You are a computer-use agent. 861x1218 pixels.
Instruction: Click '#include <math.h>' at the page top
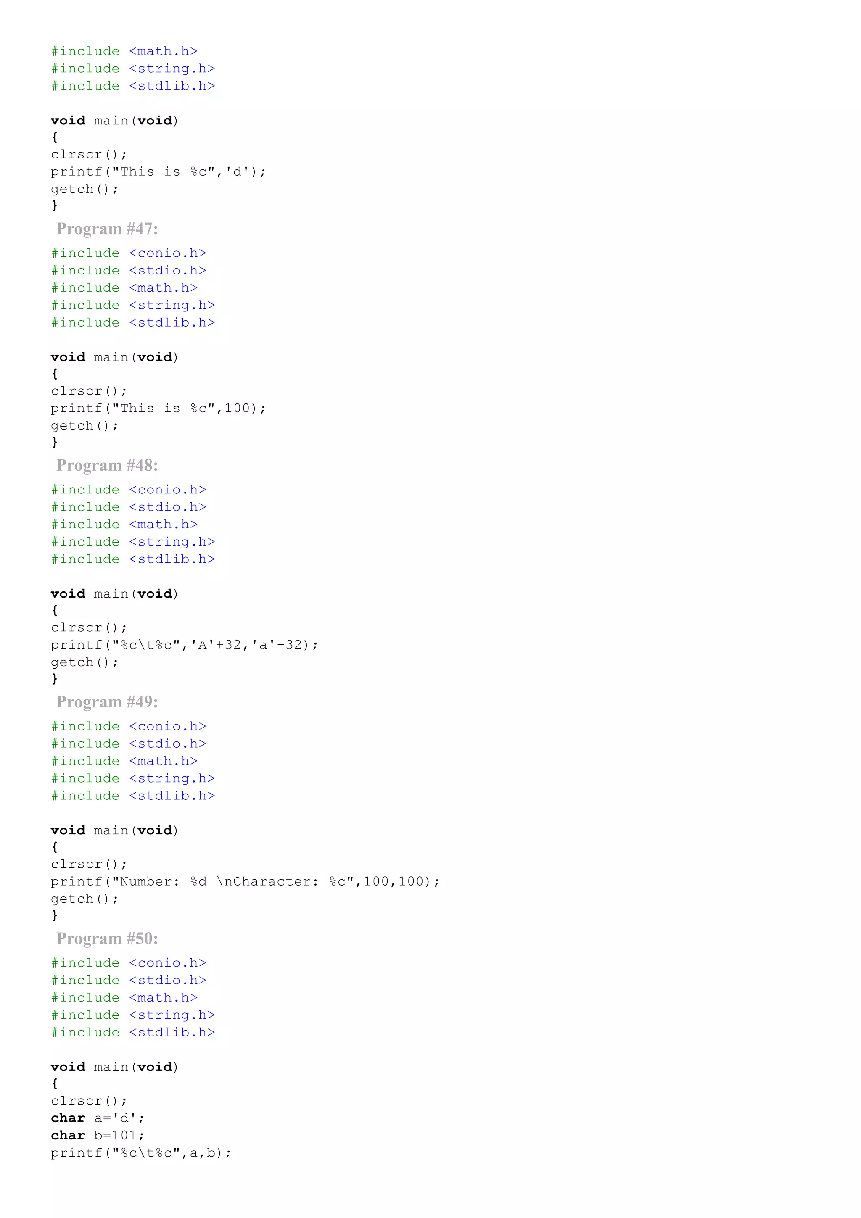point(124,51)
